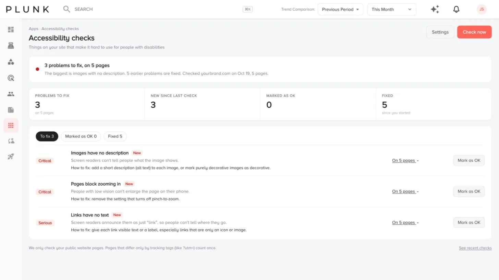Click the Images have no description title
This screenshot has height=280, width=499.
click(x=100, y=153)
